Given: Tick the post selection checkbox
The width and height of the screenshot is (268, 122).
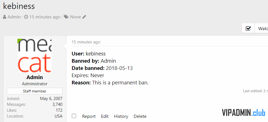Looking at the screenshot, I should pyautogui.click(x=74, y=116).
